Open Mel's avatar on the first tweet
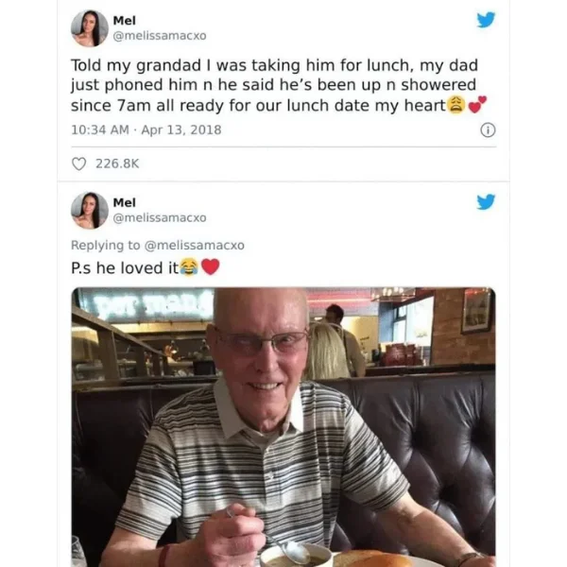The width and height of the screenshot is (567, 567). click(x=90, y=28)
